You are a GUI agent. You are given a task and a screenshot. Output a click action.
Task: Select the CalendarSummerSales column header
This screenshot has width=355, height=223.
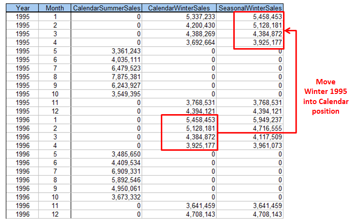pyautogui.click(x=107, y=8)
